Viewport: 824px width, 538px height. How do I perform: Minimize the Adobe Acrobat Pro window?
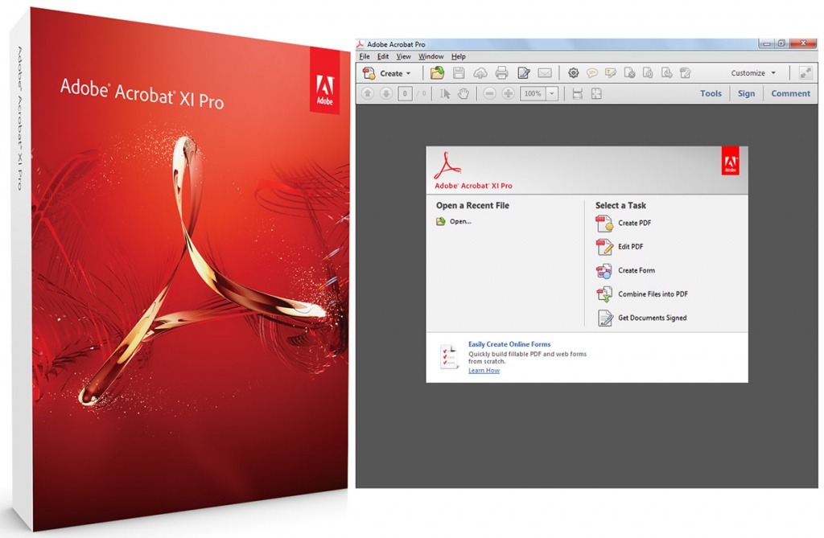point(766,43)
